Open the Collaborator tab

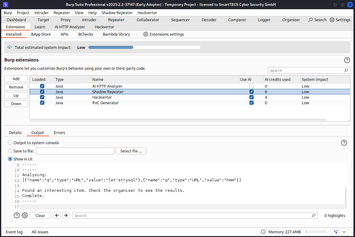click(148, 20)
